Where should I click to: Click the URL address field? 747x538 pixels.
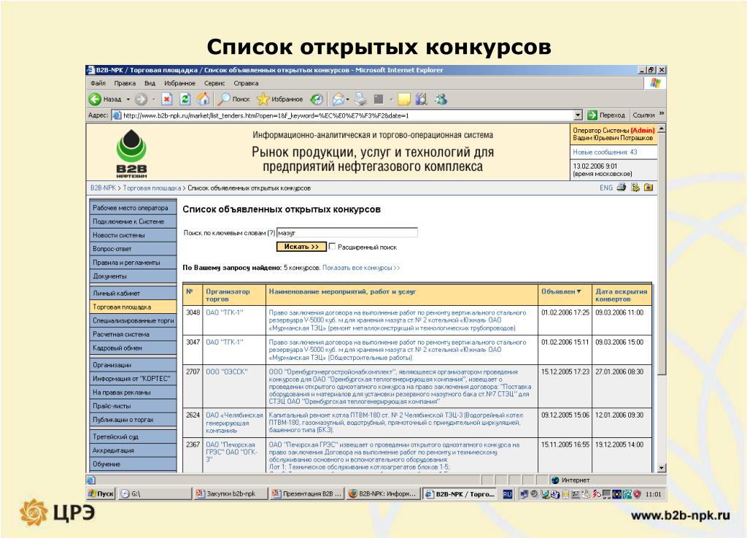pyautogui.click(x=348, y=115)
